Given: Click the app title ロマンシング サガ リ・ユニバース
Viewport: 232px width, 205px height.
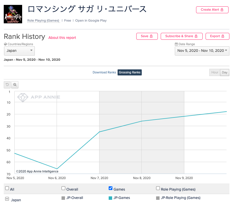Looking at the screenshot, I should point(87,9).
